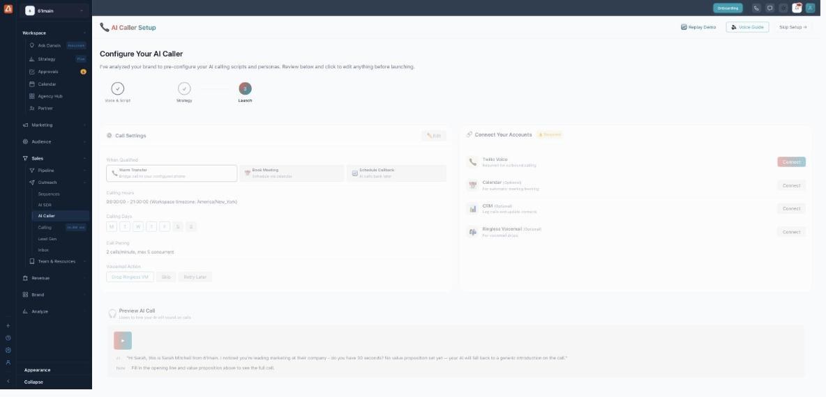Viewport: 826px width, 397px height.
Task: Toggle Friday in Calling Days
Action: [165, 226]
